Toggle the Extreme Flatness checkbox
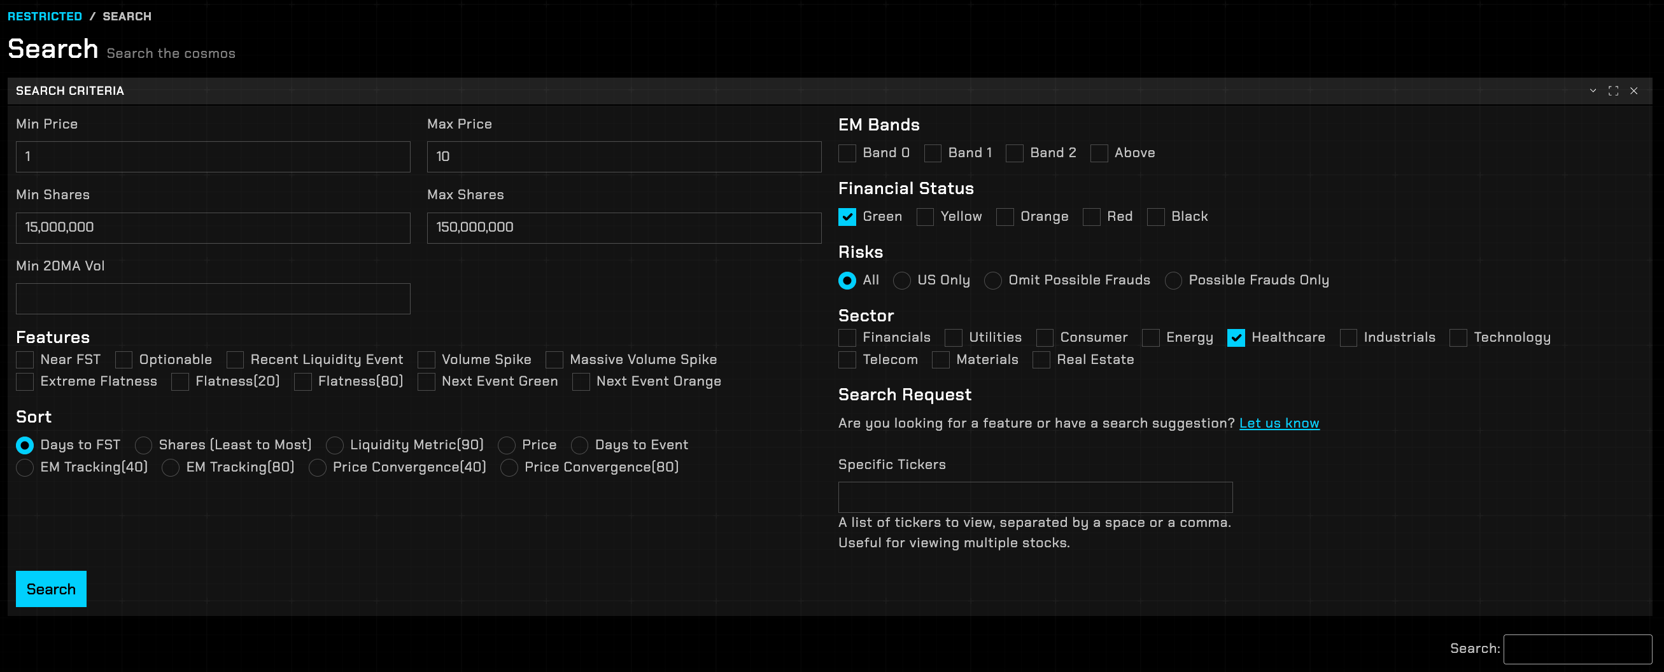 pyautogui.click(x=25, y=382)
